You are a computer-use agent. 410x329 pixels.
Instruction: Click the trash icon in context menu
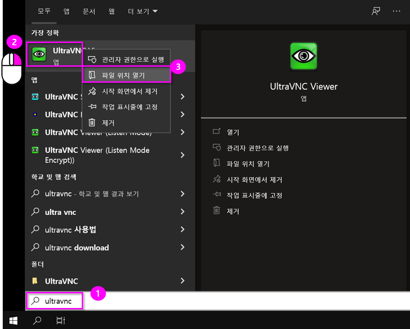coord(92,122)
